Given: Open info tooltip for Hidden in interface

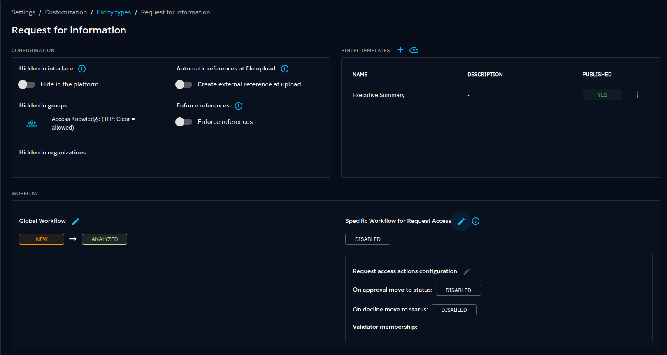Looking at the screenshot, I should point(82,69).
